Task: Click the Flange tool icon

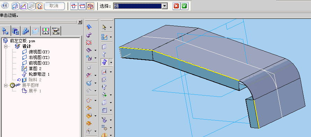Action: point(104,54)
